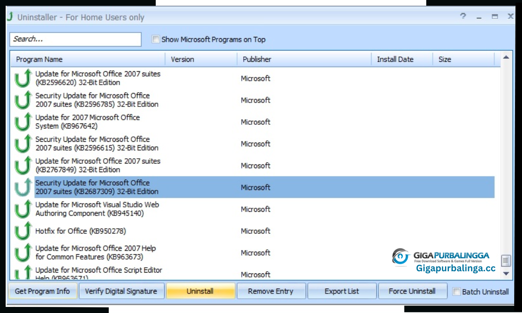
Task: Click the icon beside Visual Studio Web Authoring update
Action: 23,209
